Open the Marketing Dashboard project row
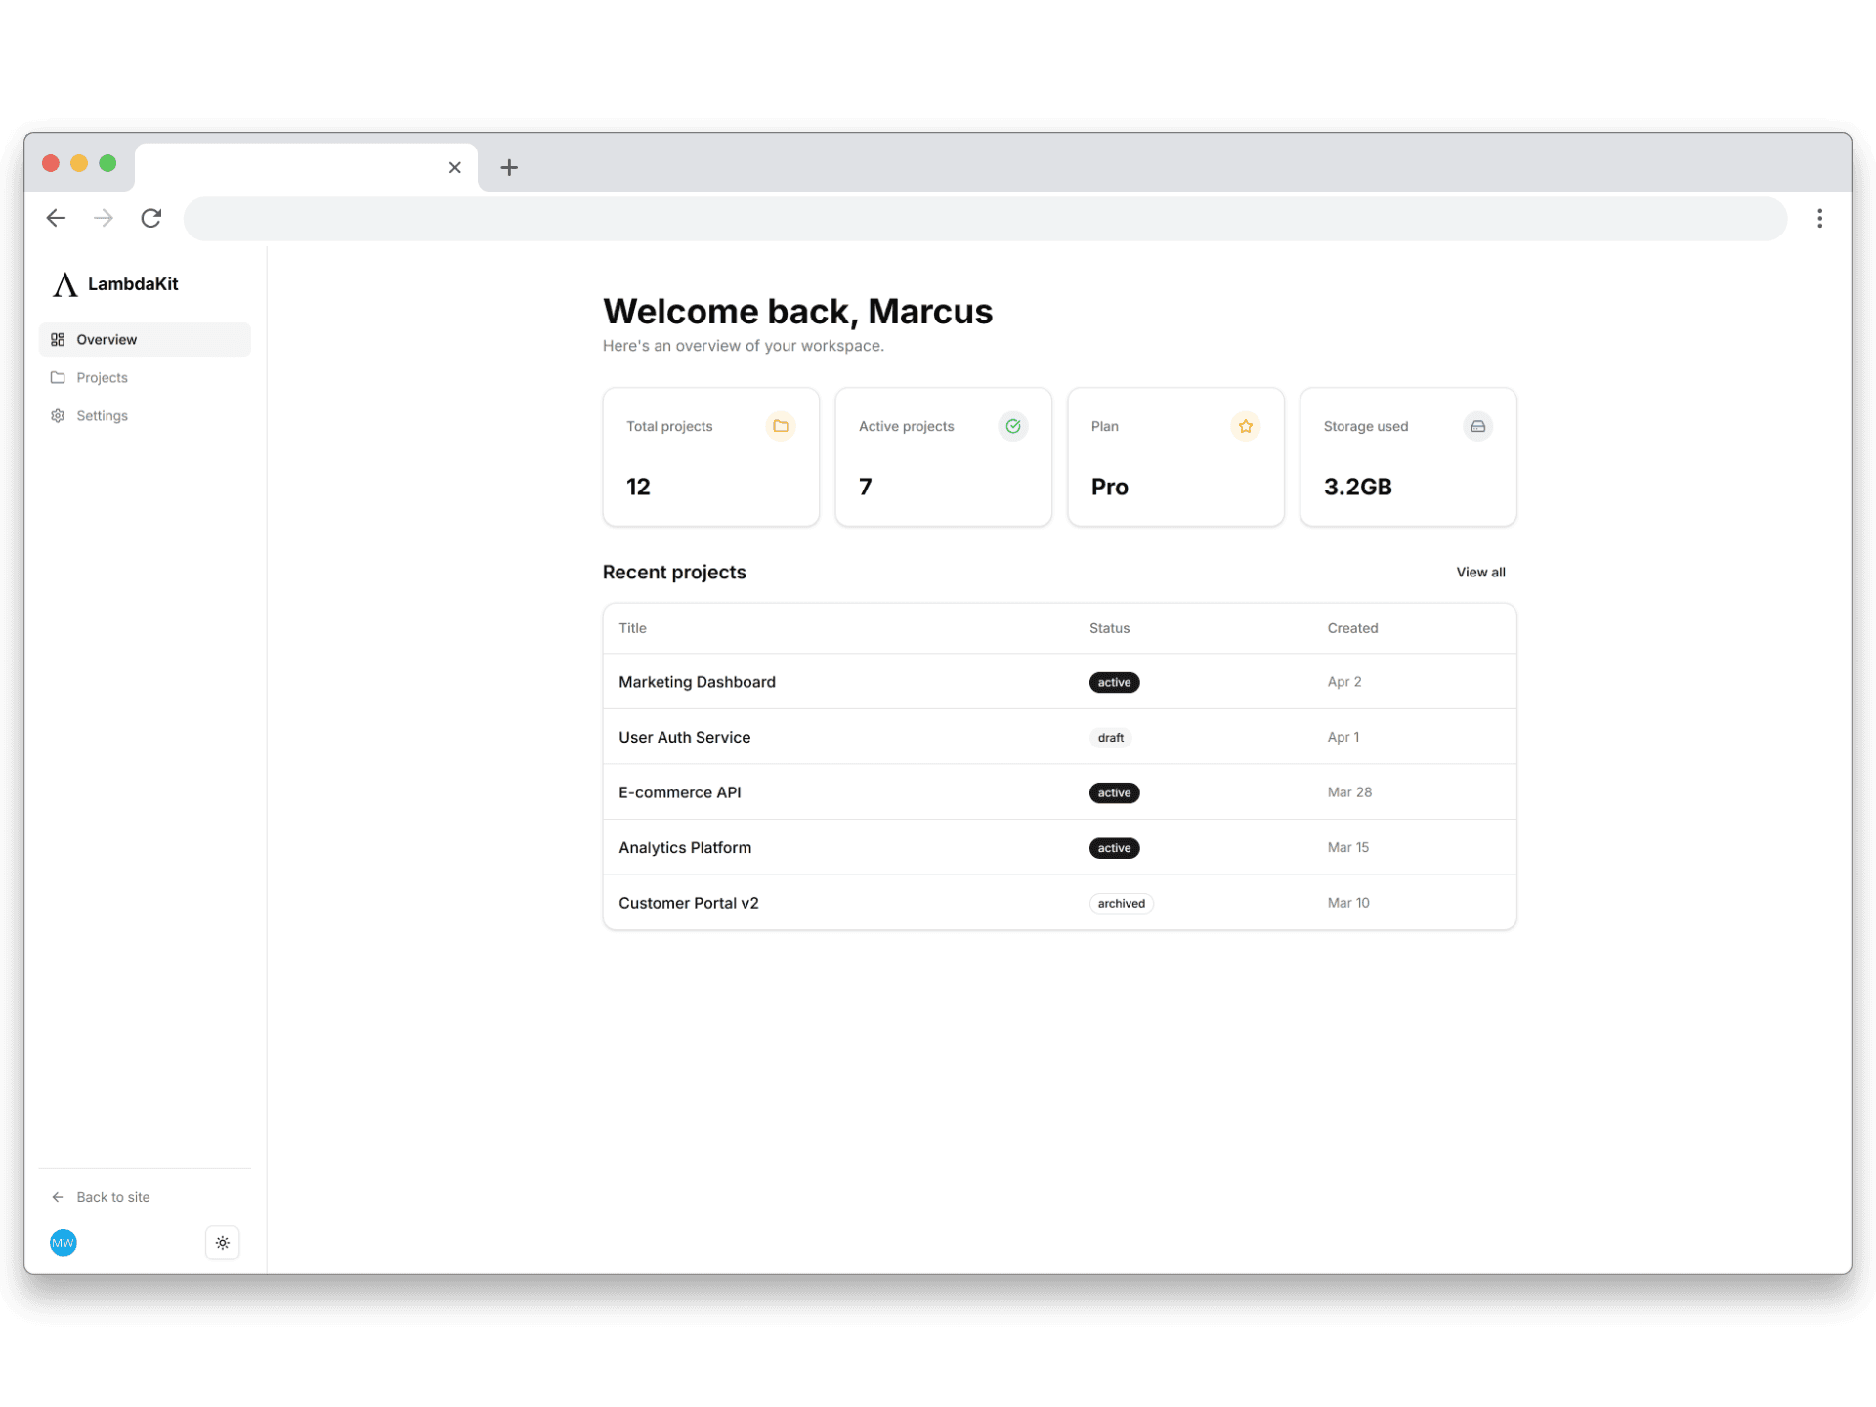 click(x=697, y=682)
